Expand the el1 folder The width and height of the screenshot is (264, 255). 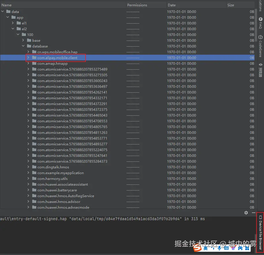[13, 23]
